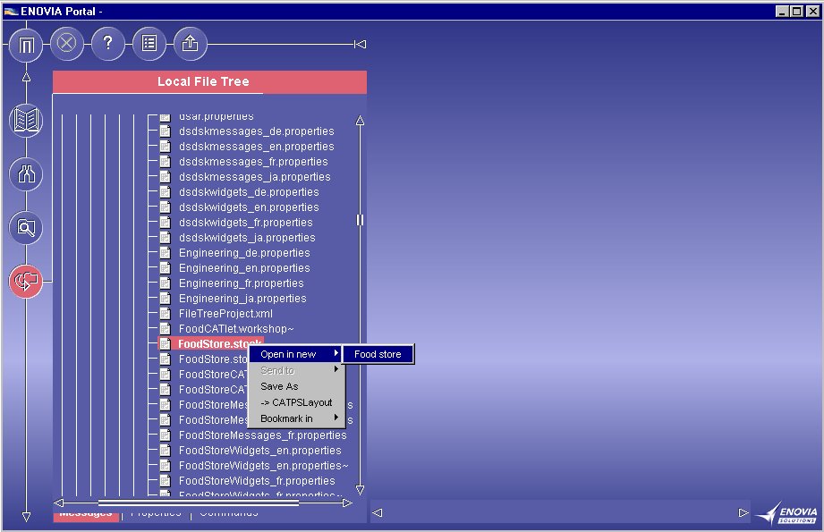Click file icon beside dsdskmessages_de.properties
Image resolution: width=824 pixels, height=532 pixels.
tap(165, 131)
